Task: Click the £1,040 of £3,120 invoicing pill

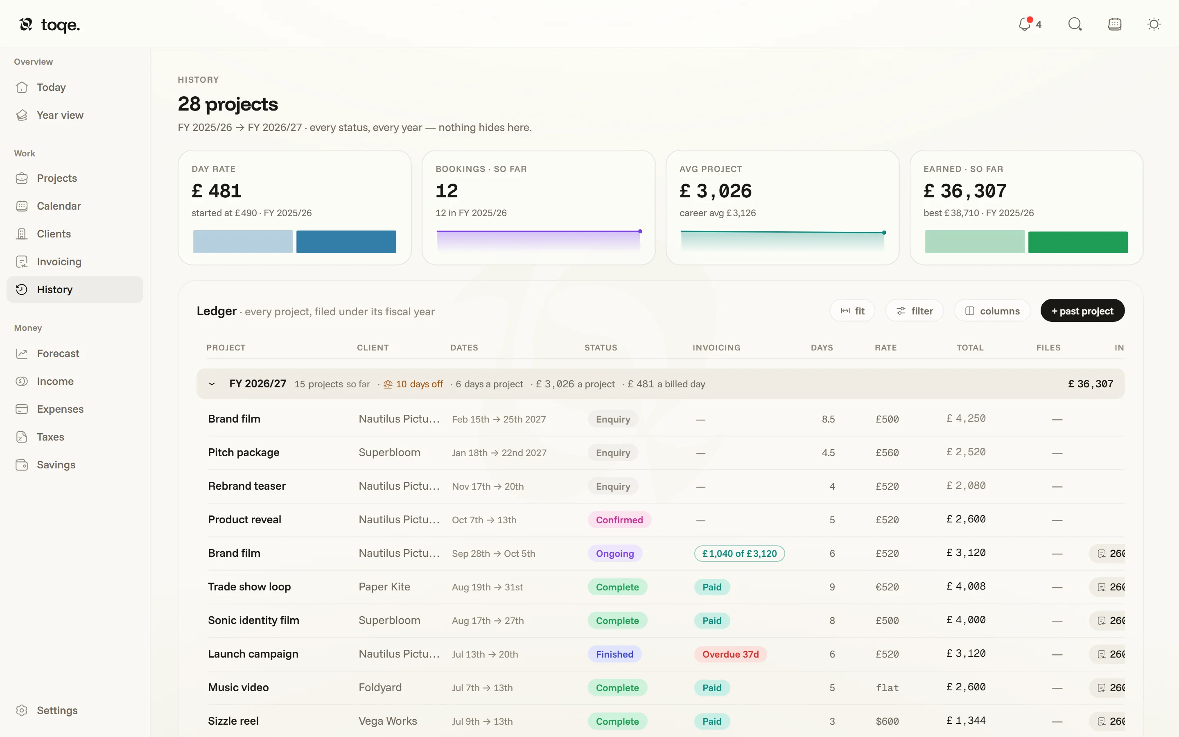Action: pyautogui.click(x=740, y=554)
